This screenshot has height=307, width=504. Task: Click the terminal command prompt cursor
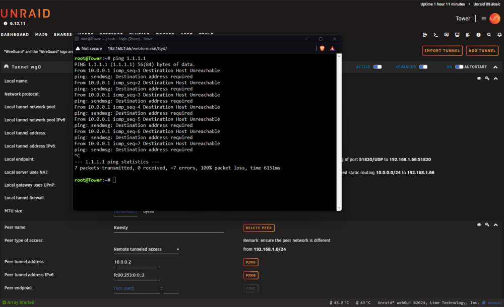coord(114,180)
